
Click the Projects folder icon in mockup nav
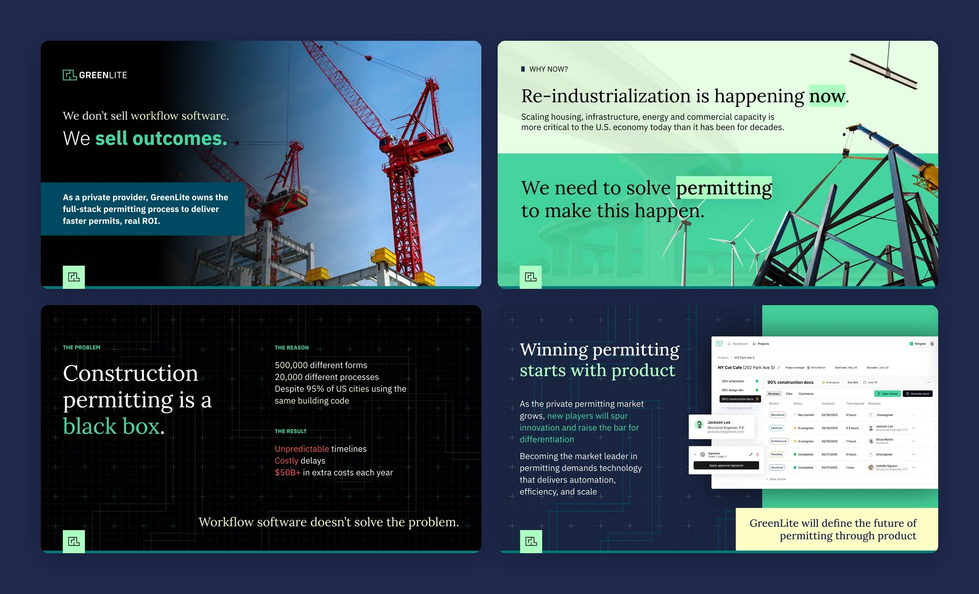[x=754, y=344]
